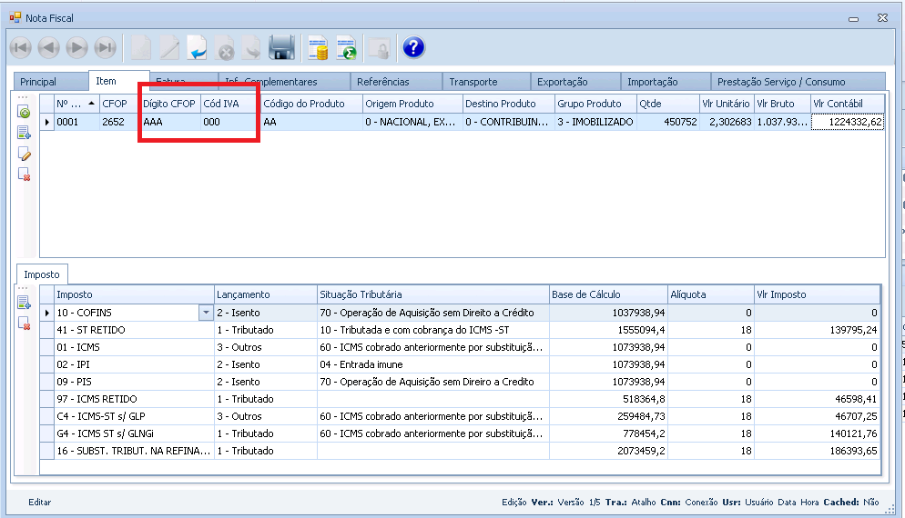905x518 pixels.
Task: Click the Vlr Contábil cell value 1224332,62
Action: coord(847,122)
